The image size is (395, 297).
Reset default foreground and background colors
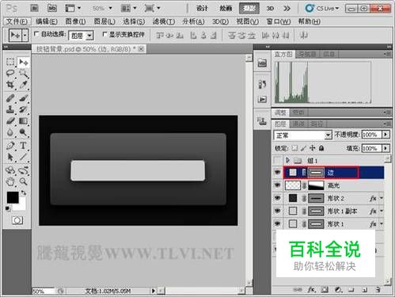pos(8,209)
